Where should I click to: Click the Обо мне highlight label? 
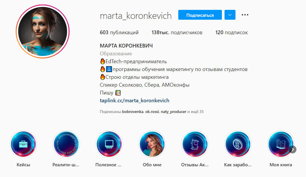[152, 165]
